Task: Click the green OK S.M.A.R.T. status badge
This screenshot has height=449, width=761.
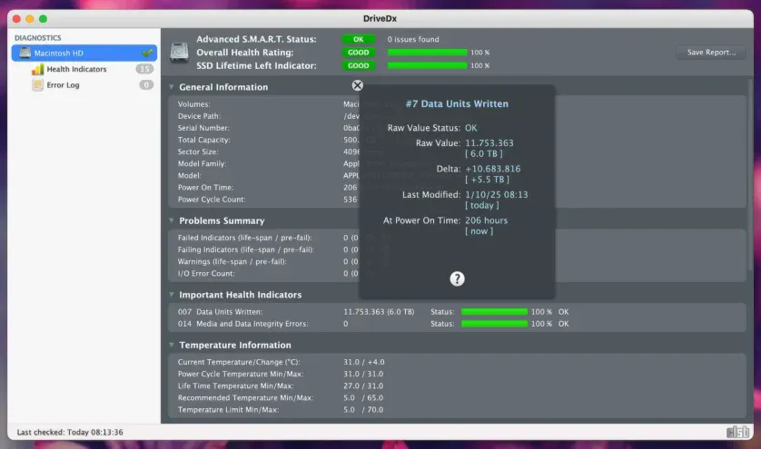Action: pyautogui.click(x=358, y=40)
